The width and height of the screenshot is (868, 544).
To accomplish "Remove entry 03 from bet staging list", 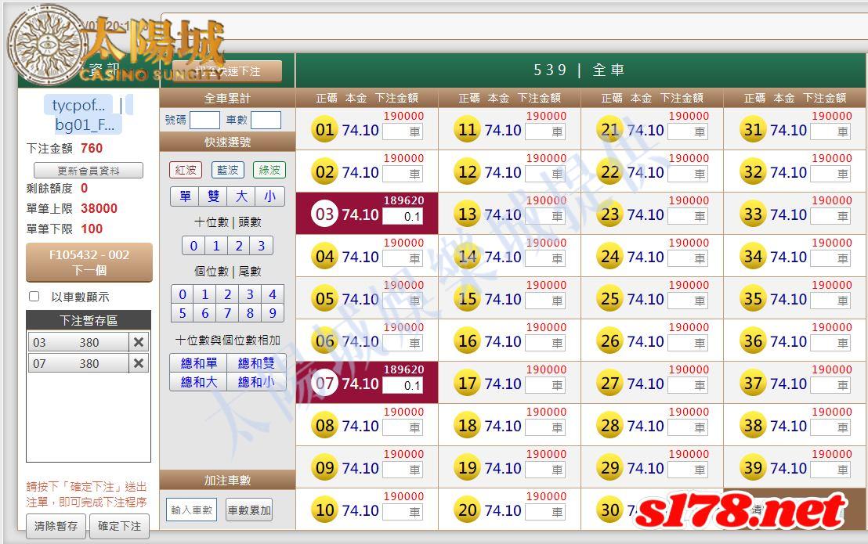I will pos(139,342).
